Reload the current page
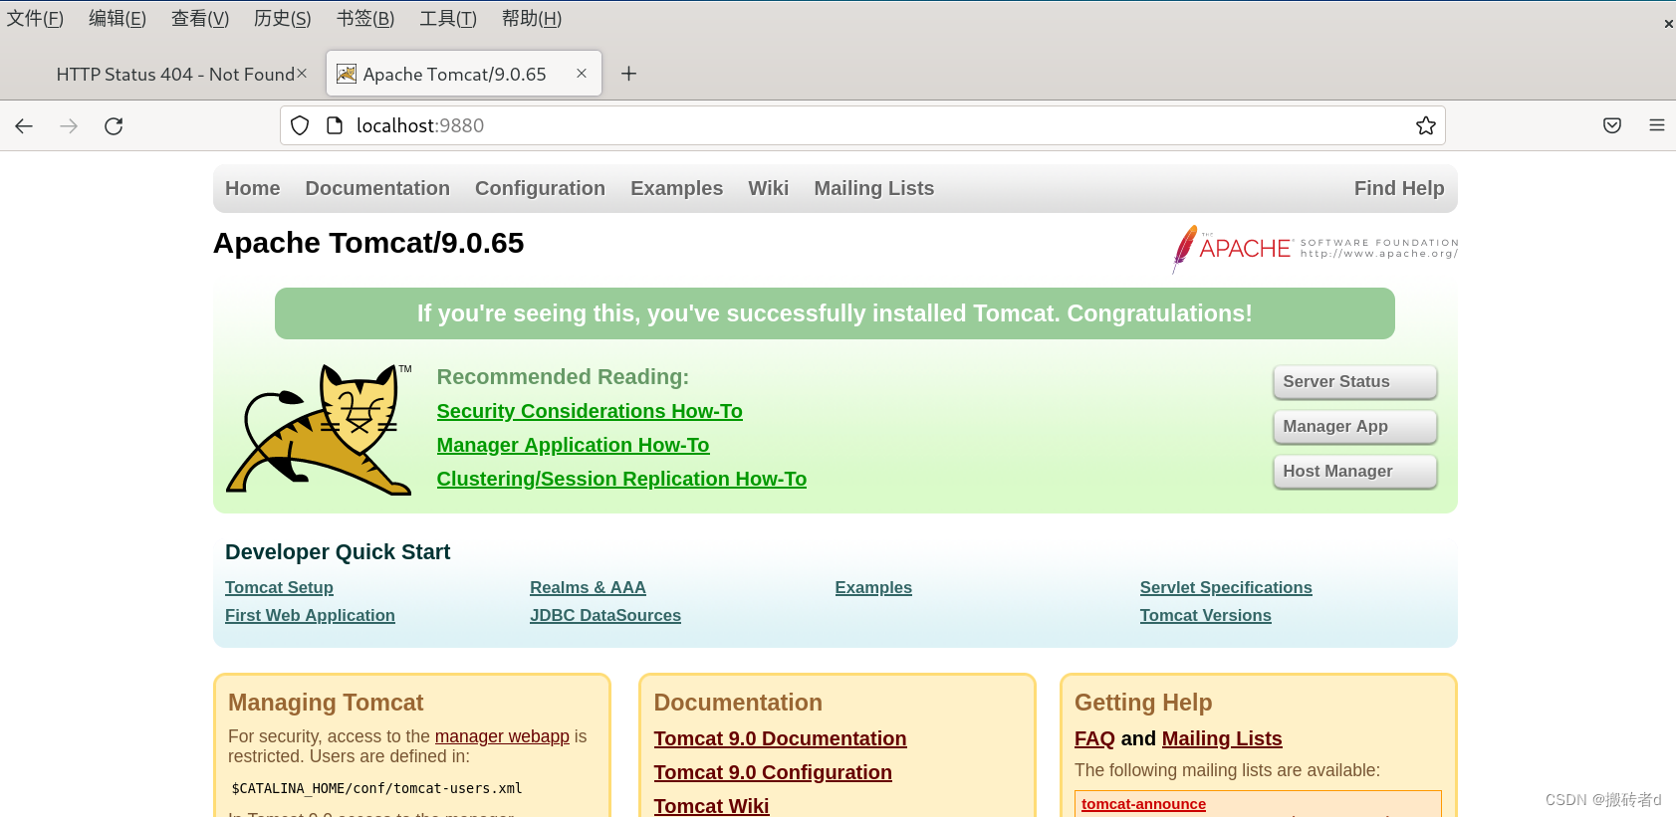This screenshot has height=817, width=1676. (114, 125)
